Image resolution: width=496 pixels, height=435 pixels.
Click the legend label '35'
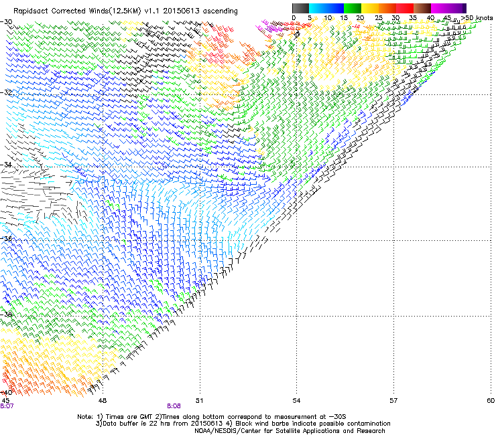click(x=413, y=17)
